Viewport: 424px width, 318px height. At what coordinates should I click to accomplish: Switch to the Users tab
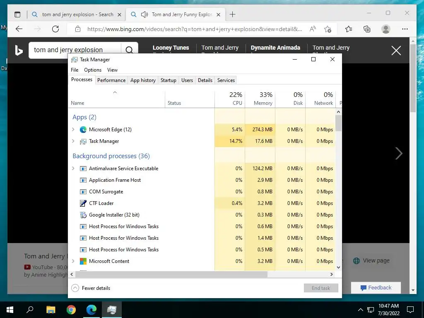[187, 80]
